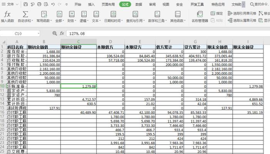This screenshot has width=270, height=154.
Task: Select the 公式 tab
Action: coord(125,5)
